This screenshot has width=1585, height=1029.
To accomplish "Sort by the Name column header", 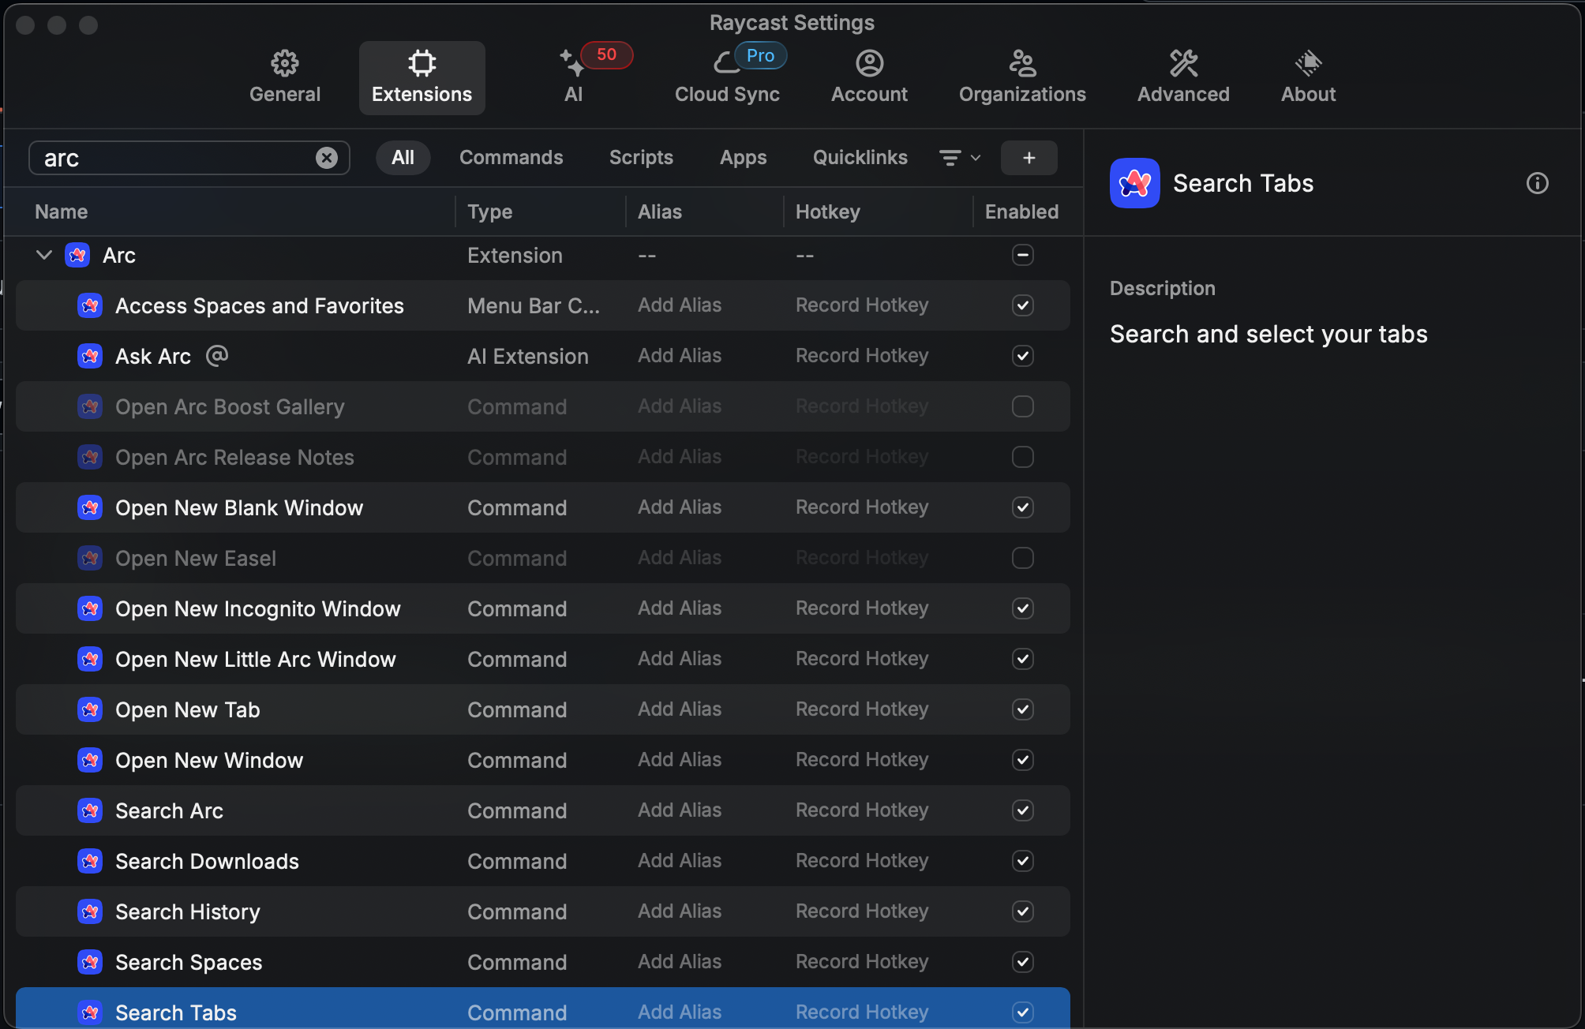I will (61, 211).
